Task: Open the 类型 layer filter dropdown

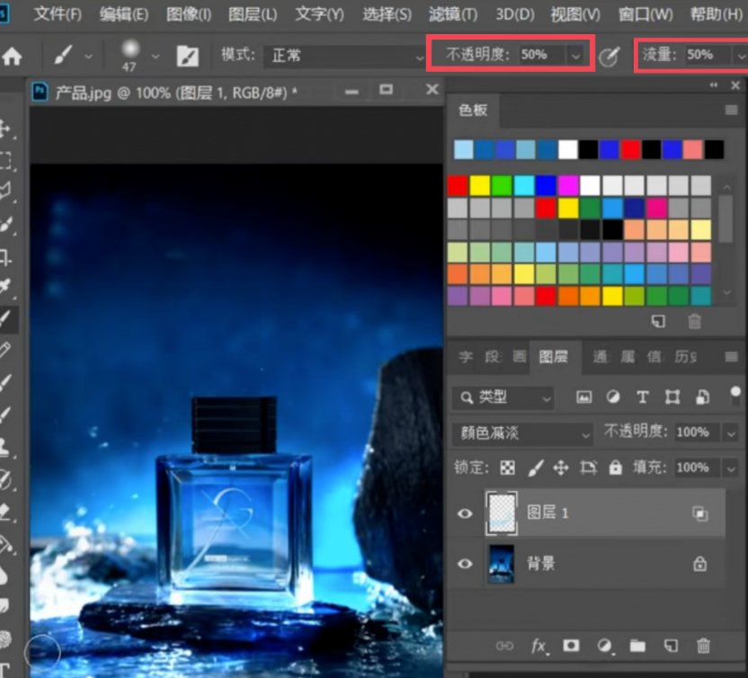Action: pos(503,397)
